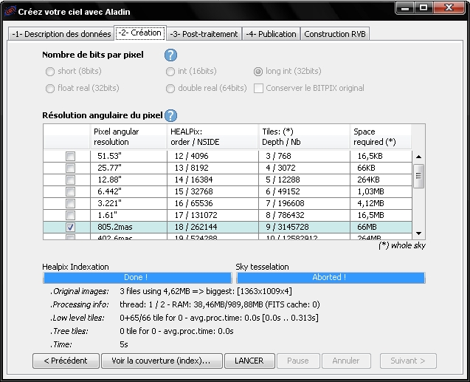Check the 12.88" resolution row checkbox
This screenshot has height=382, width=470.
pos(70,180)
